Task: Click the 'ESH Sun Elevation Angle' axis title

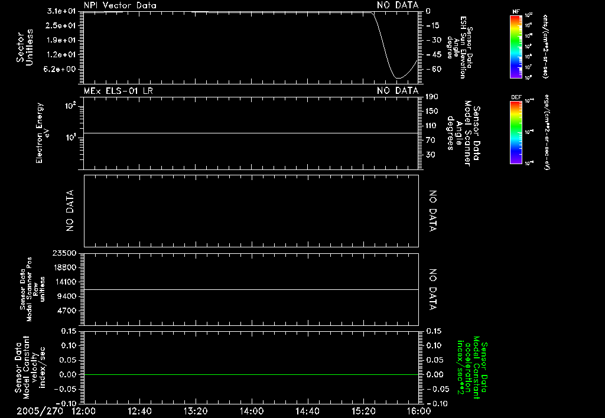Action: coord(460,47)
